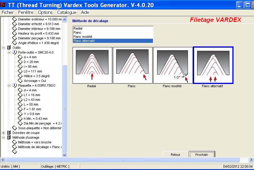The height and width of the screenshot is (170, 254).
Task: Click the Unités: [ MM ] status field
Action: (x=20, y=166)
